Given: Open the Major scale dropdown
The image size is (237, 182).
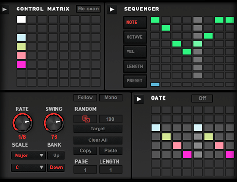Looking at the screenshot, I should click(28, 156).
